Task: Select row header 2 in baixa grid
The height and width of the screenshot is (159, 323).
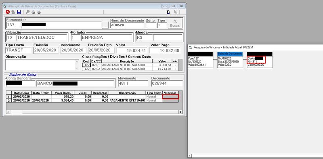Action: coord(8,100)
